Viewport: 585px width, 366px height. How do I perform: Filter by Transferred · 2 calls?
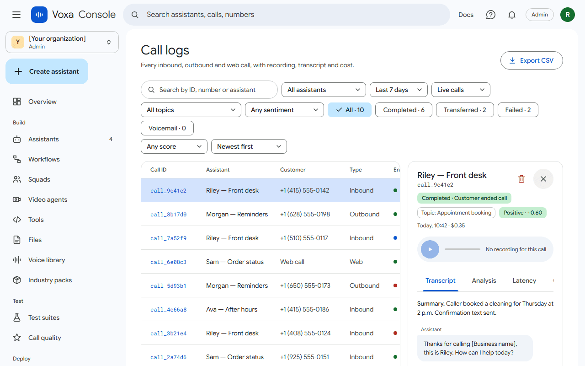coord(465,110)
